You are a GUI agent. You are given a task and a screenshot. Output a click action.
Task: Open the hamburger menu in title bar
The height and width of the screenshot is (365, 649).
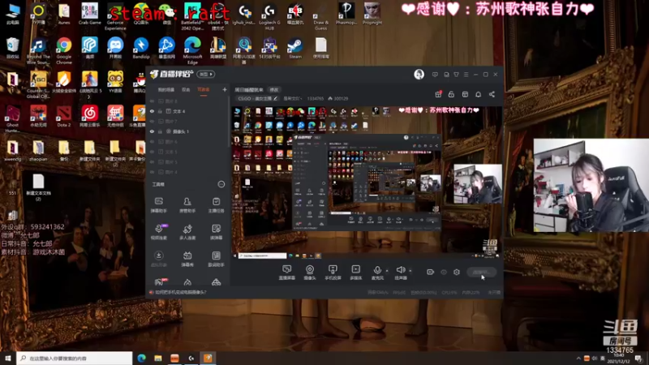click(466, 75)
